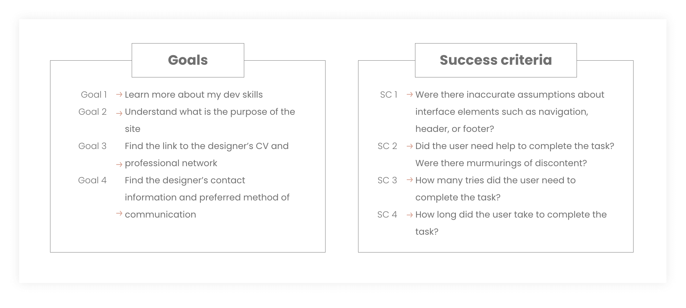
Task: Click the arrow beside 'professional network'
Action: pos(119,165)
